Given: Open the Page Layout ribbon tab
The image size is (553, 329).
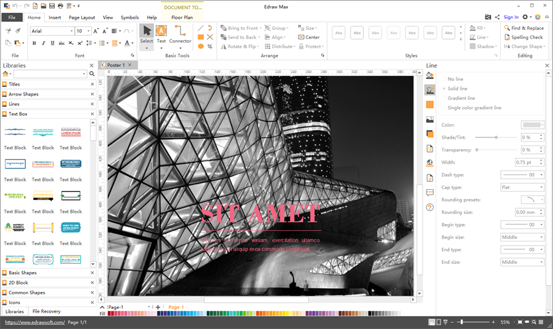Looking at the screenshot, I should (x=81, y=18).
